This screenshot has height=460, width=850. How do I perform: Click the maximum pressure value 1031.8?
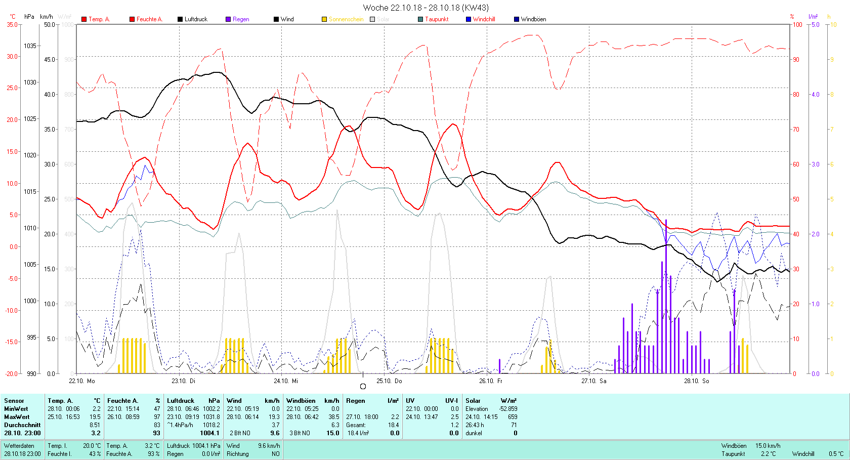click(211, 417)
